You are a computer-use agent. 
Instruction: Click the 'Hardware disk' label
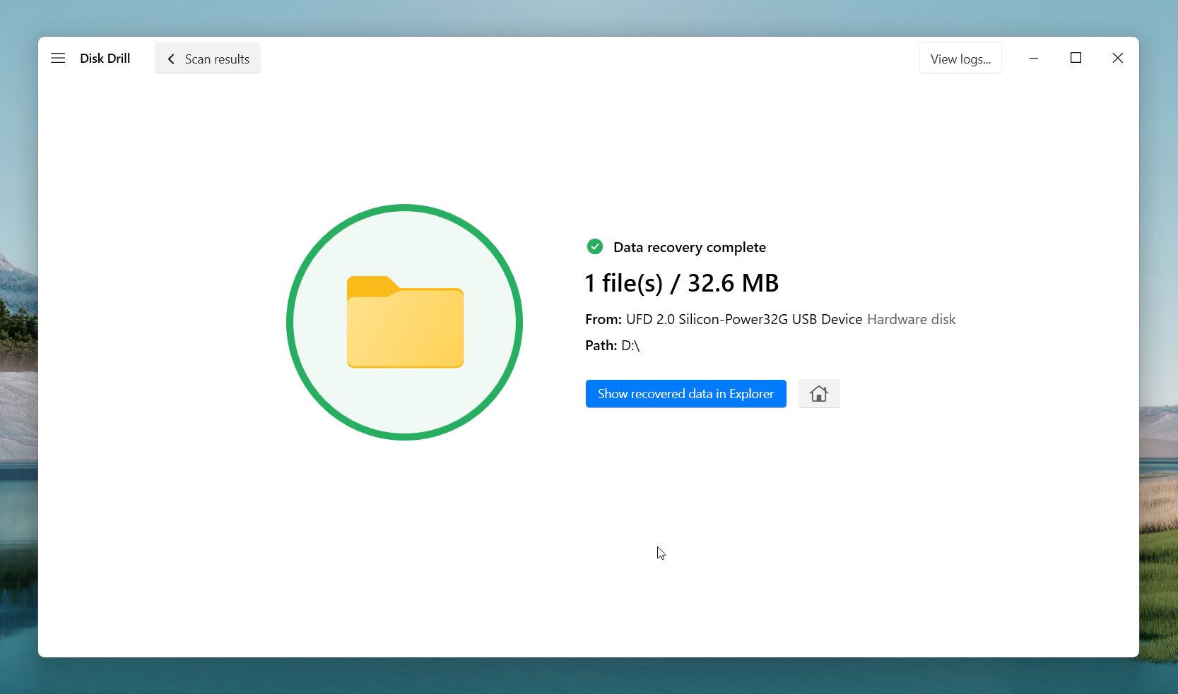pyautogui.click(x=911, y=319)
